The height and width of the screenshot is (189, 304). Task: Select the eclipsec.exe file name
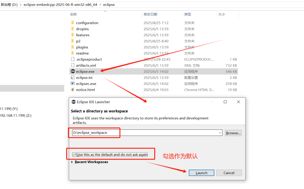coord(86,84)
